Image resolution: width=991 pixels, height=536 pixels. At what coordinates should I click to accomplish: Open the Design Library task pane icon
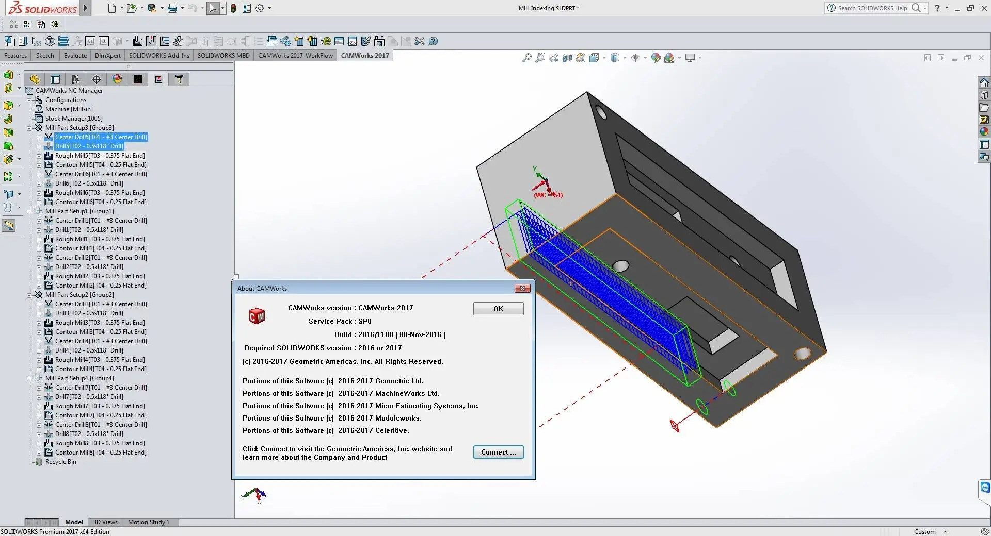coord(984,95)
